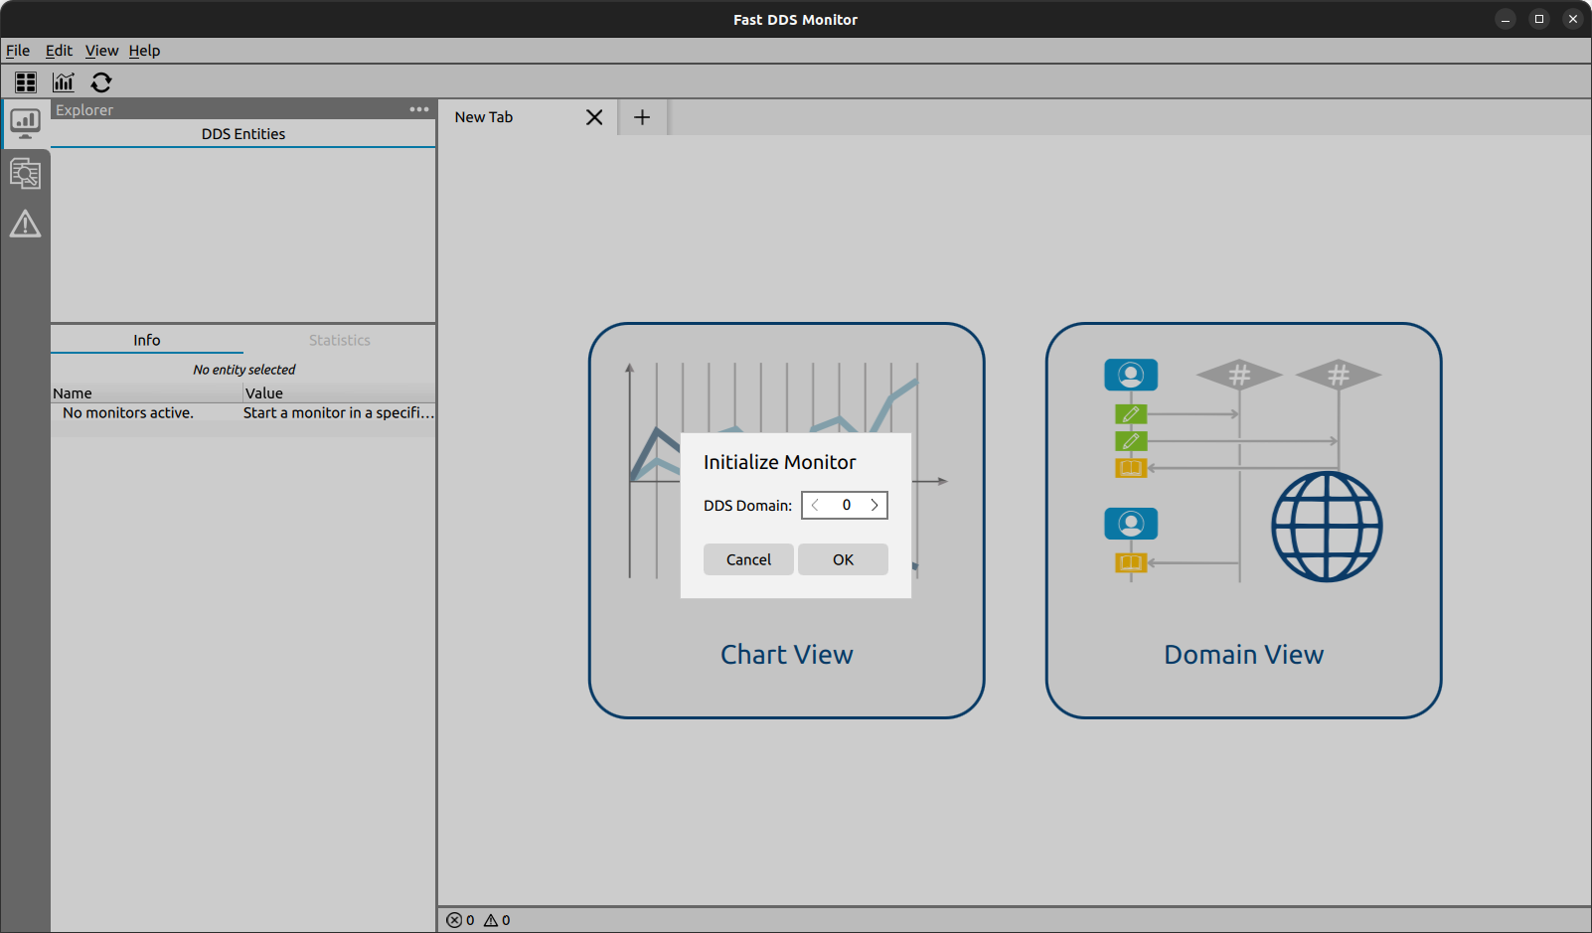Switch to the Statistics tab

click(x=339, y=340)
